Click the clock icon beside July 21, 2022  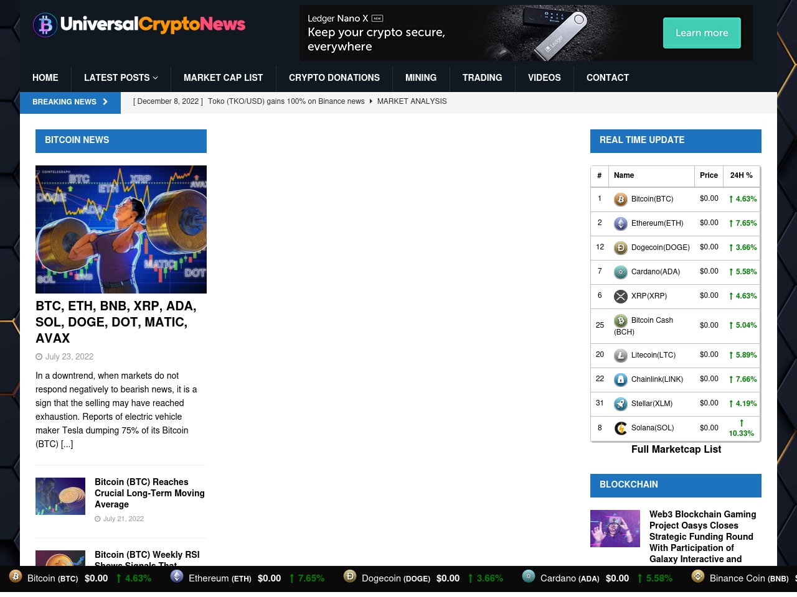pos(98,519)
